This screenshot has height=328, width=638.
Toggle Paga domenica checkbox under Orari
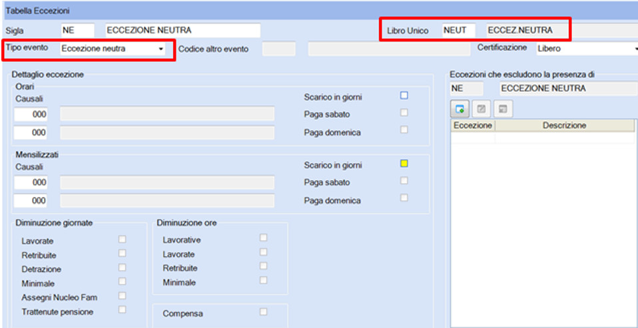pyautogui.click(x=404, y=130)
